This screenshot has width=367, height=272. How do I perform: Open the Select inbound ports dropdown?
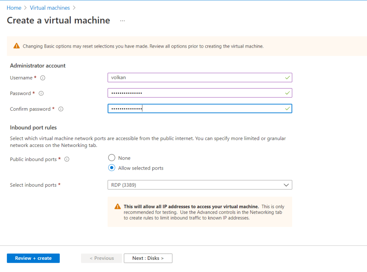click(x=199, y=185)
